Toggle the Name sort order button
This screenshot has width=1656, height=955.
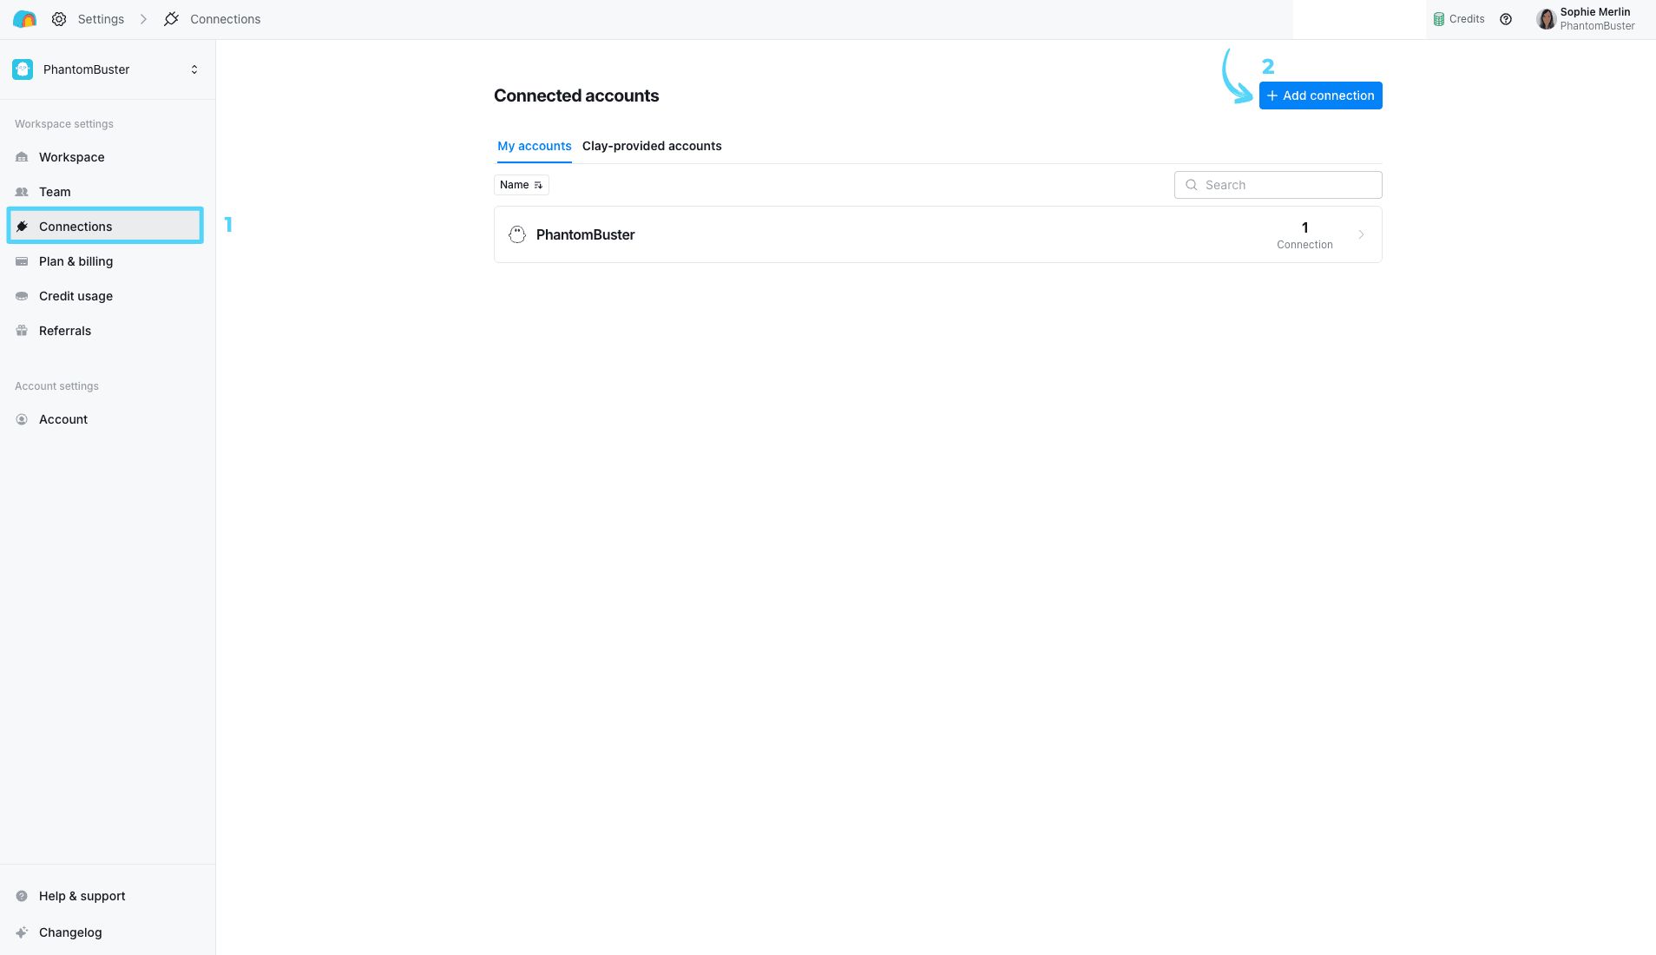(x=521, y=185)
